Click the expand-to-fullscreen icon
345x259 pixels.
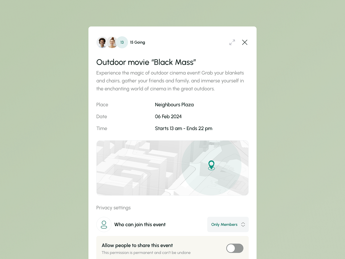point(232,42)
